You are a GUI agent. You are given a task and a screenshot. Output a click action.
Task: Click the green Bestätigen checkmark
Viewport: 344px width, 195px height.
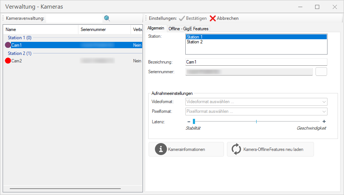click(182, 18)
